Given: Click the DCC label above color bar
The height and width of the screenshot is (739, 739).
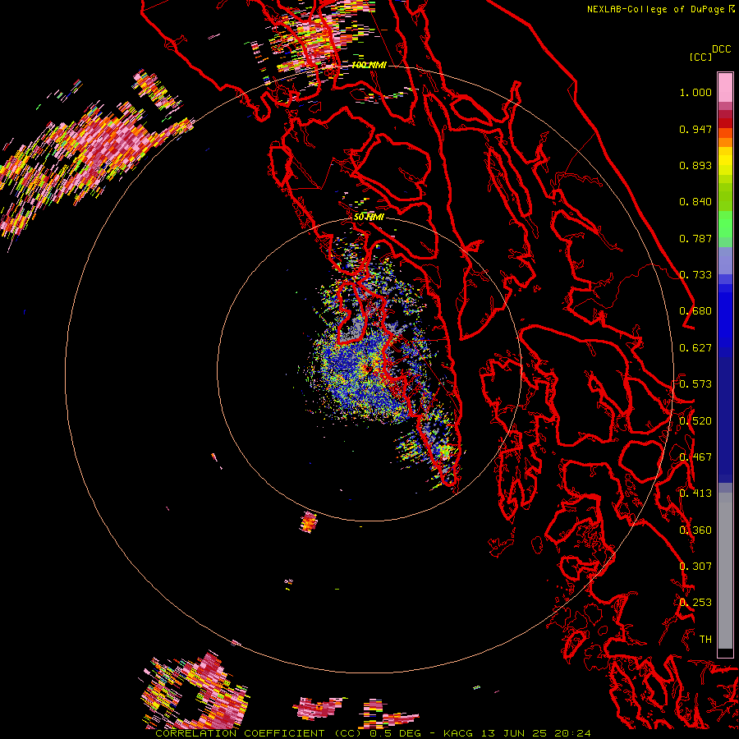Looking at the screenshot, I should [721, 49].
